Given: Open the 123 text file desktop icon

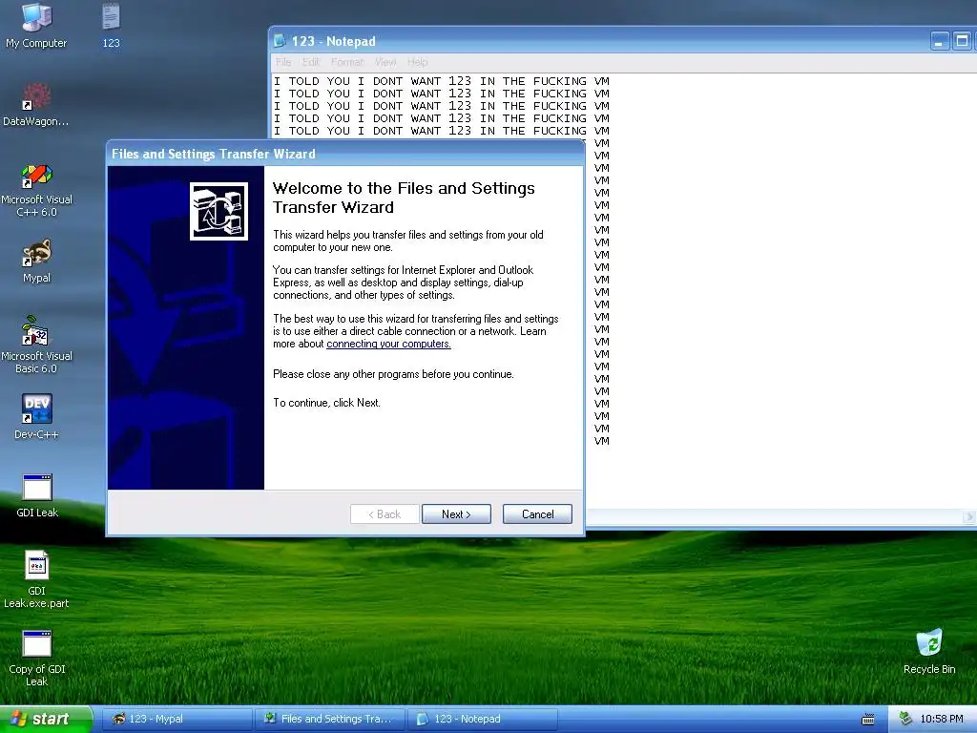Looking at the screenshot, I should [x=111, y=25].
